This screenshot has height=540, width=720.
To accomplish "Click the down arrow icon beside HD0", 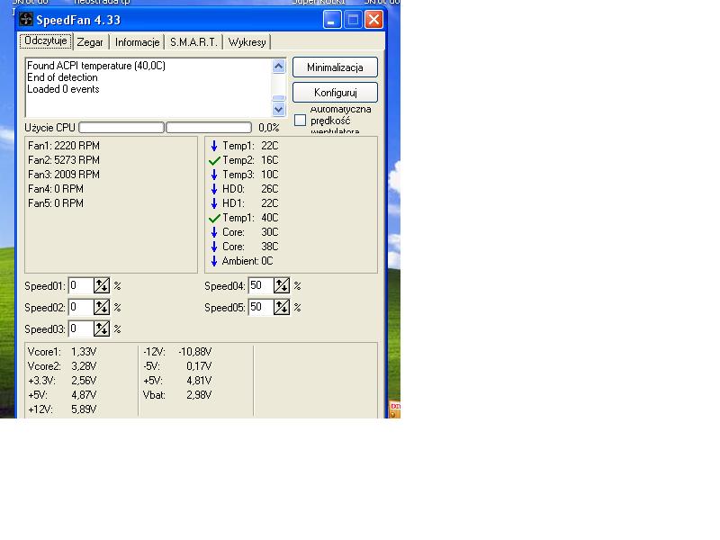I will point(214,189).
